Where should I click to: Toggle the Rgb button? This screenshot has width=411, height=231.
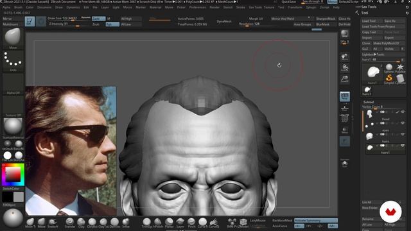[x=112, y=24]
